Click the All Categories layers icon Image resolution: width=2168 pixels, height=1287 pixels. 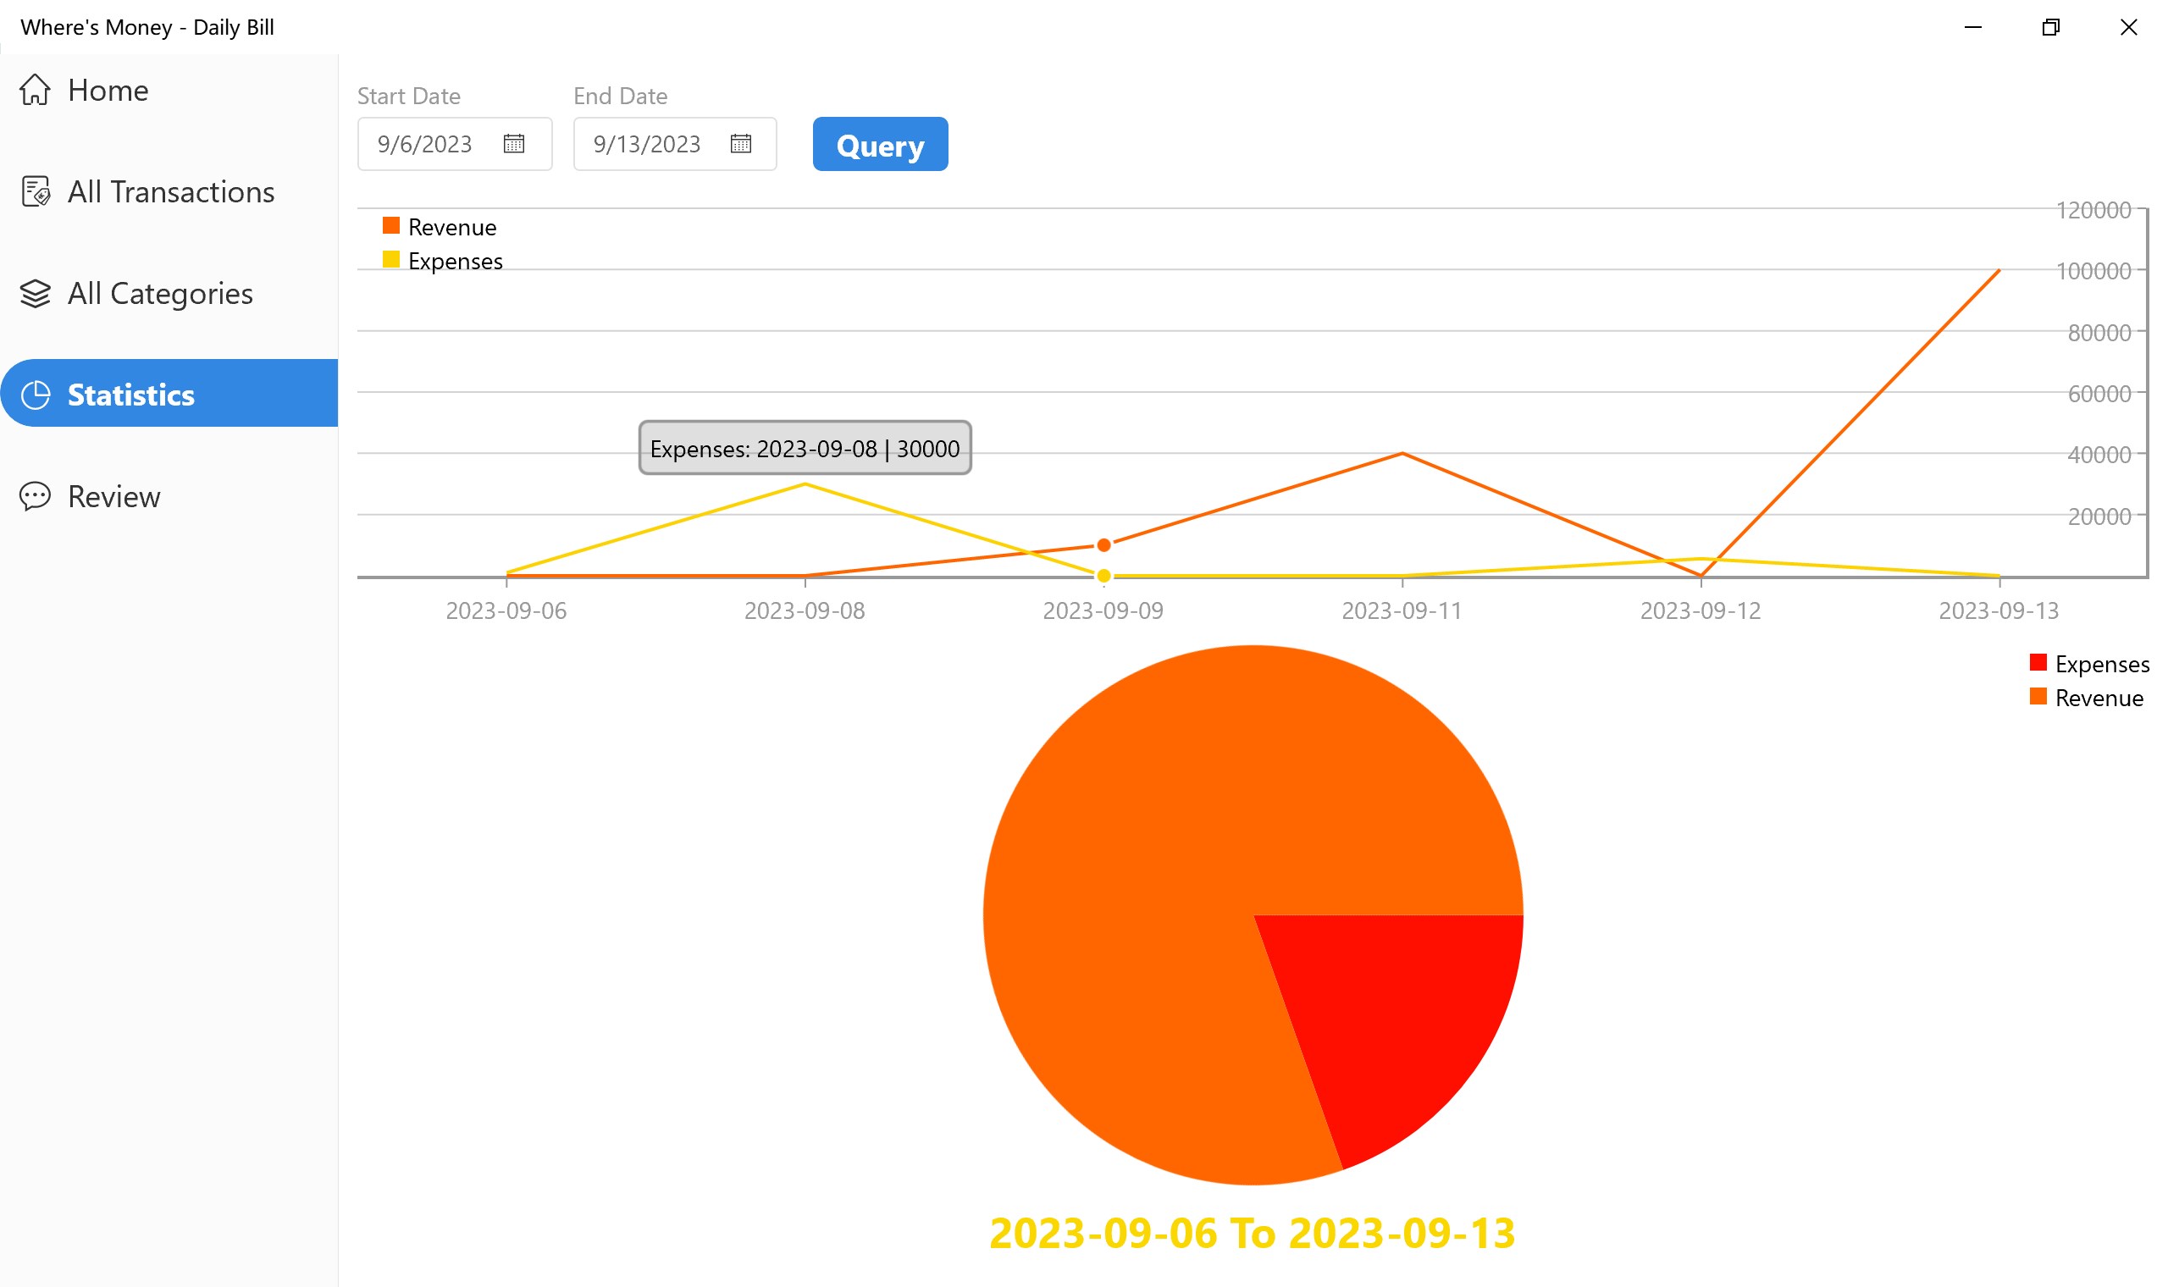(35, 294)
